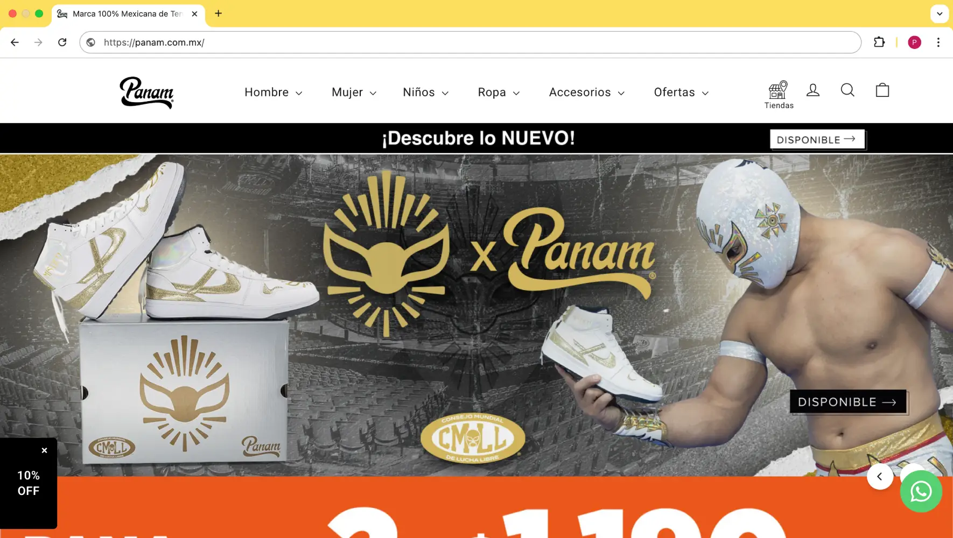
Task: Open a new browser tab
Action: point(218,13)
